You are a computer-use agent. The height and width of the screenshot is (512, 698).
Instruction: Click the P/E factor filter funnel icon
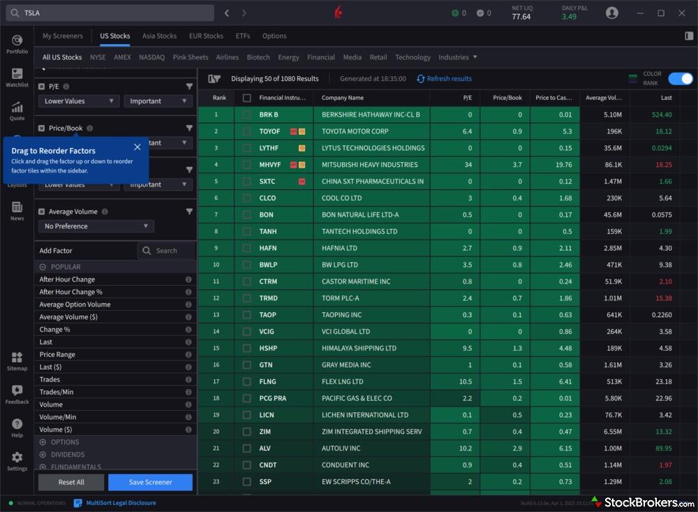[189, 87]
